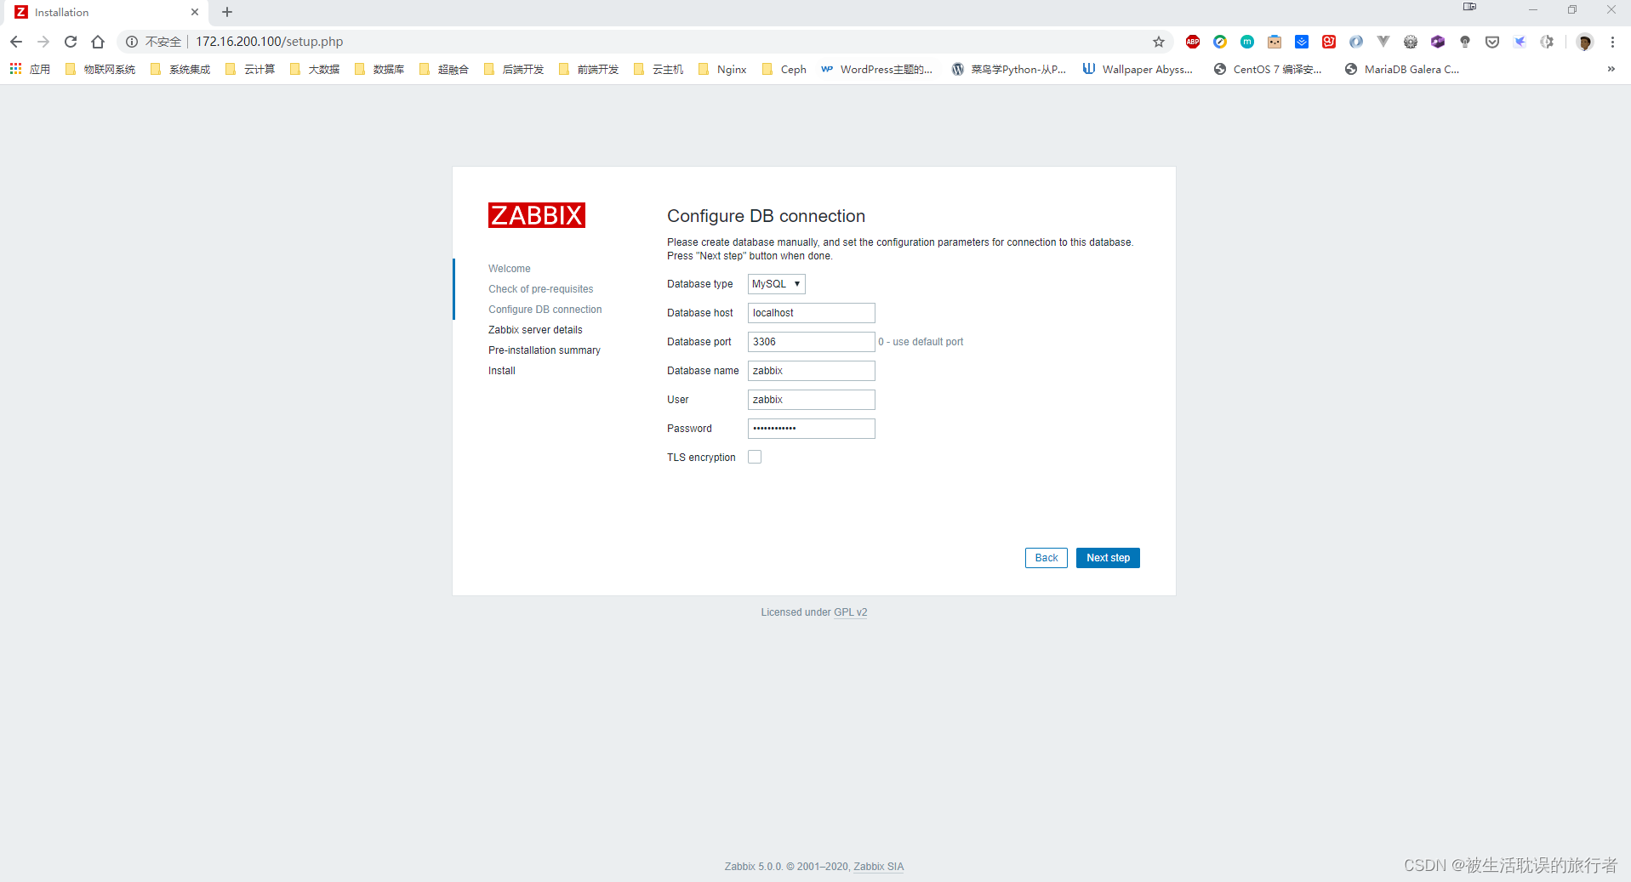Click the Next step button
The image size is (1631, 882).
[1108, 558]
